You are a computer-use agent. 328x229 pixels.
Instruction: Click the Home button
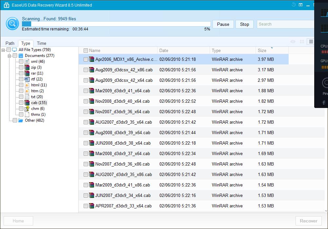tap(18, 221)
